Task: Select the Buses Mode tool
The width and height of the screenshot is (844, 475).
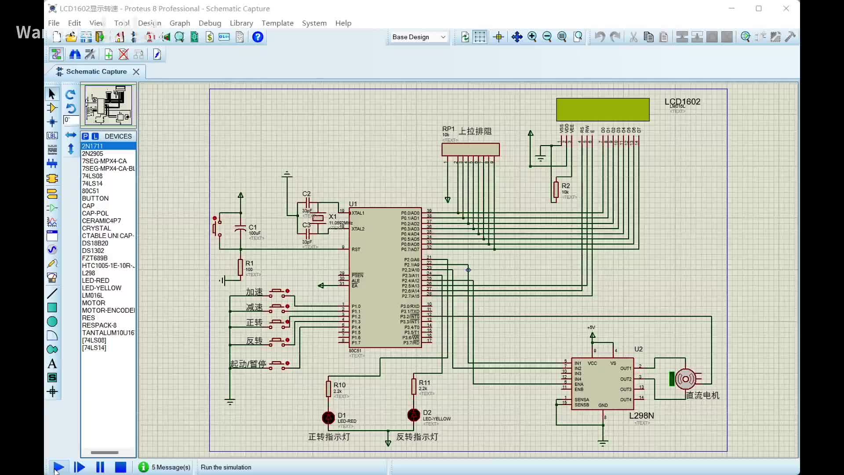Action: click(52, 164)
